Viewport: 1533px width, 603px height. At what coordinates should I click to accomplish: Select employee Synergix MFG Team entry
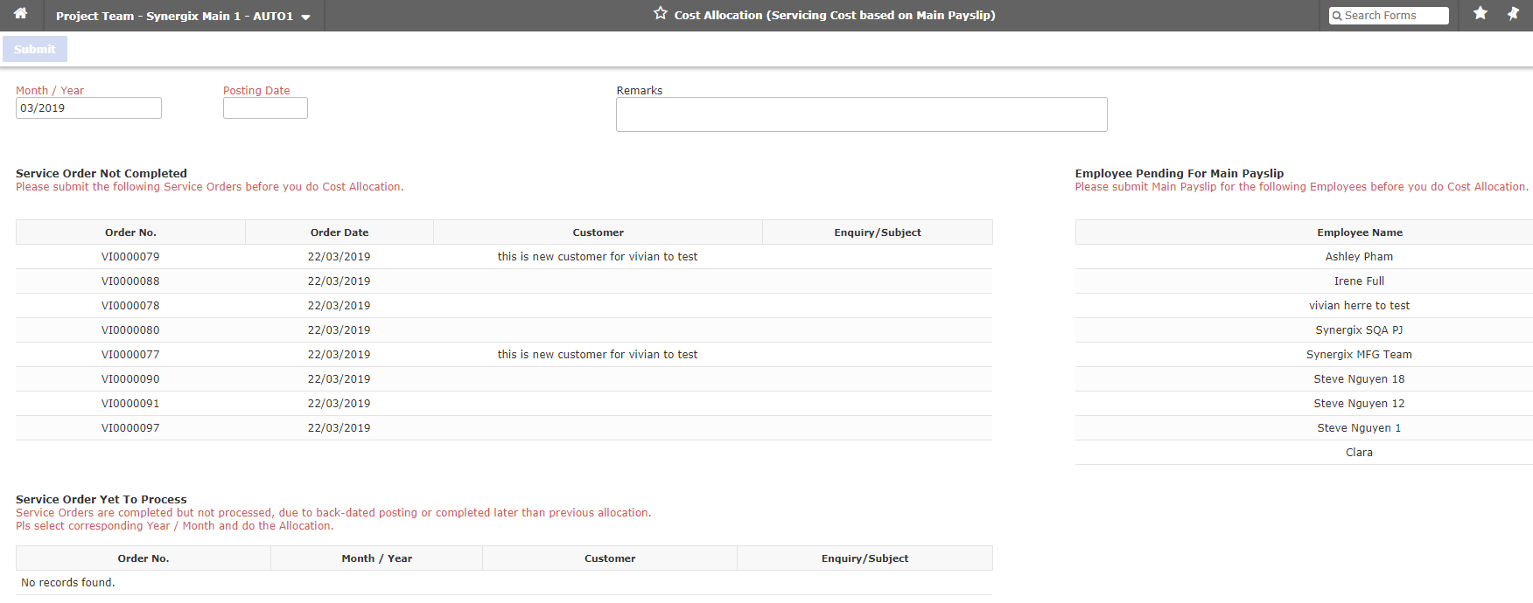point(1359,355)
